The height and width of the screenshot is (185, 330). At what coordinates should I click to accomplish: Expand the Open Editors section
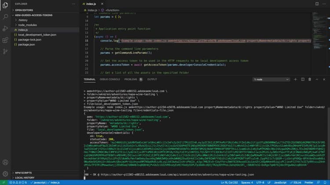24,10
